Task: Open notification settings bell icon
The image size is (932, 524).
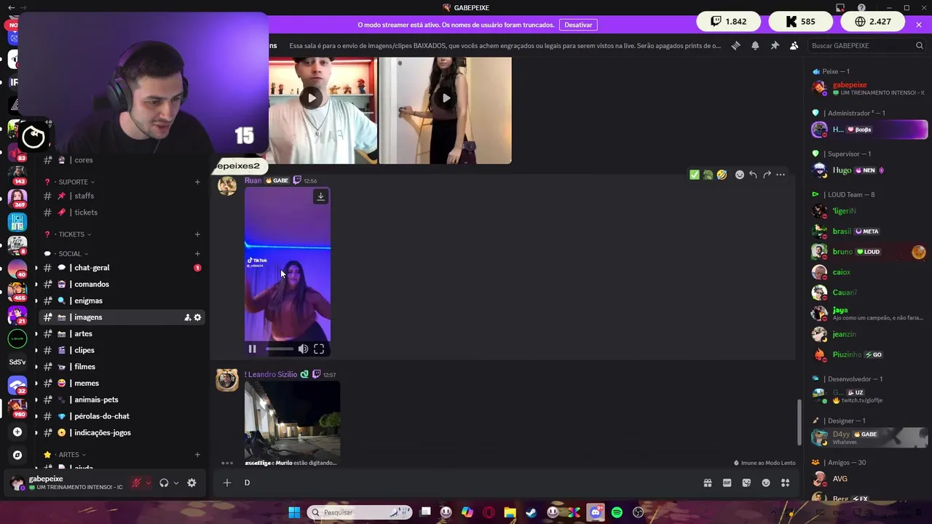Action: (x=755, y=45)
